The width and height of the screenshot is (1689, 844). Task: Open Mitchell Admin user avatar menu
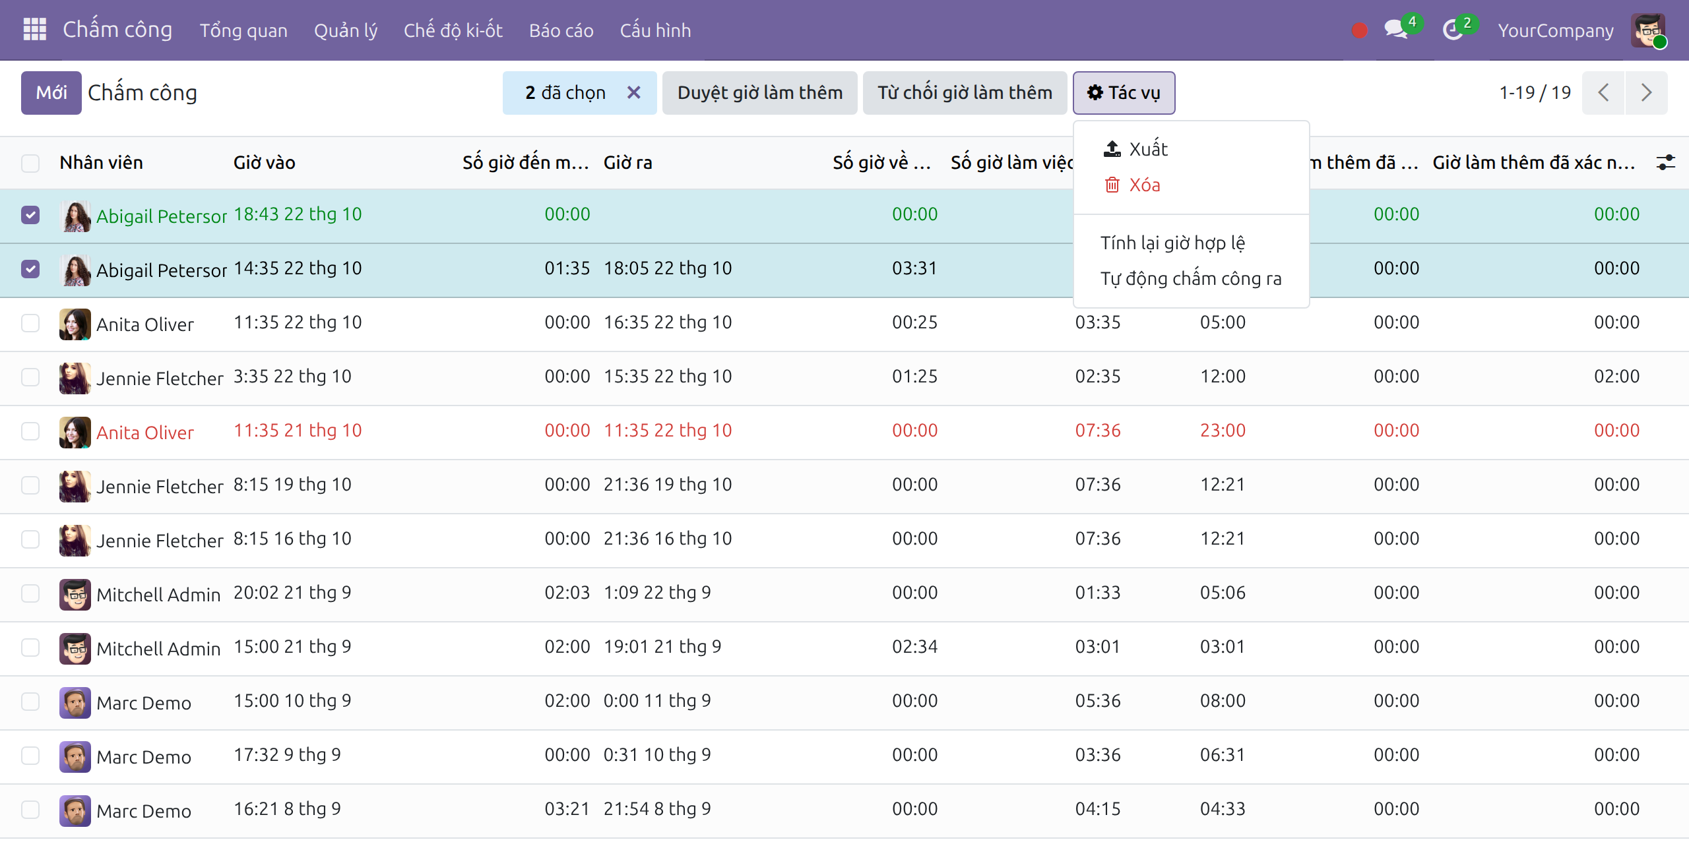pos(1648,30)
